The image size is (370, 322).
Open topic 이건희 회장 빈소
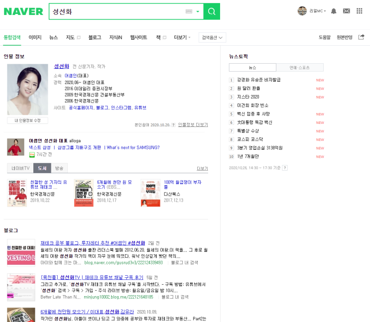(x=252, y=106)
